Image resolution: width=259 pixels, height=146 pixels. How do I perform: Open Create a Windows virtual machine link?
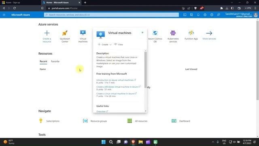click(118, 87)
